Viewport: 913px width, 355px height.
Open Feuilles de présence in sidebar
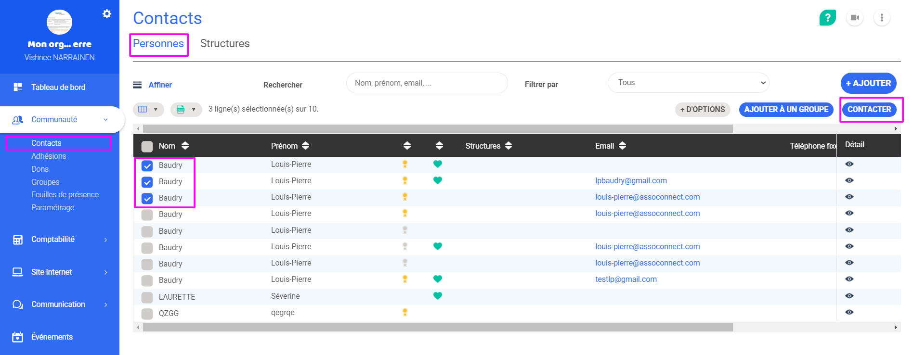coord(65,194)
